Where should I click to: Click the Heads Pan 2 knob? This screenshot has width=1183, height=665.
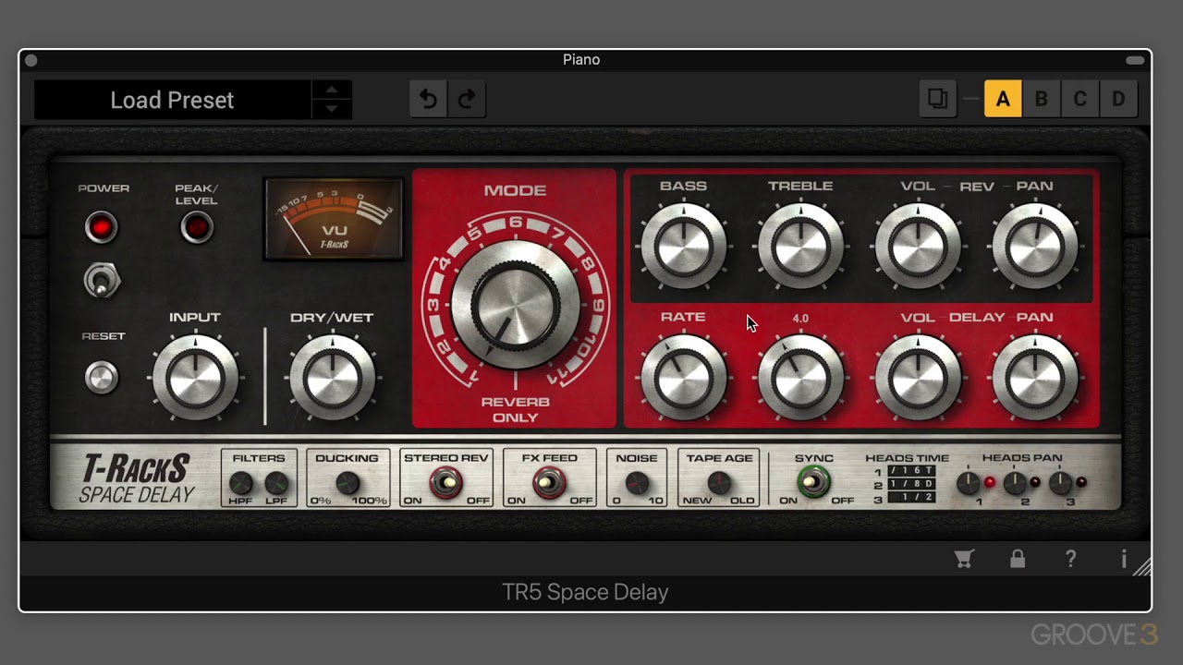pos(1015,482)
